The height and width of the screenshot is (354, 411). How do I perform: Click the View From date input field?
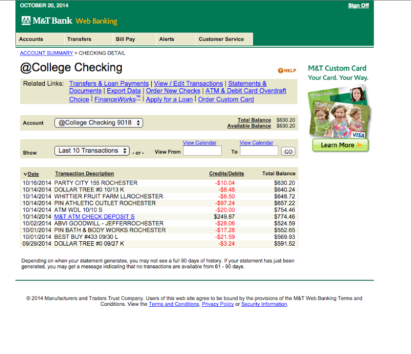203,151
